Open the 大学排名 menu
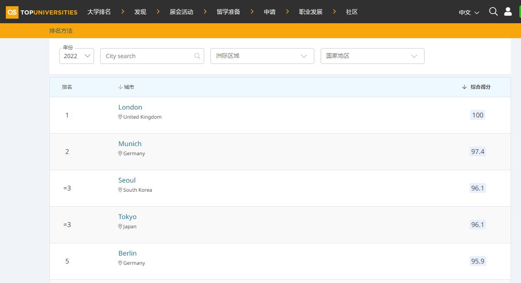The height and width of the screenshot is (283, 521). (99, 12)
